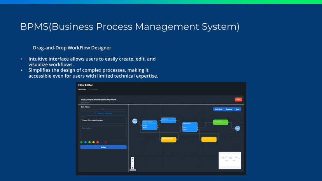The image size is (322, 181).
Task: Click the blue Update button
Action: click(103, 147)
